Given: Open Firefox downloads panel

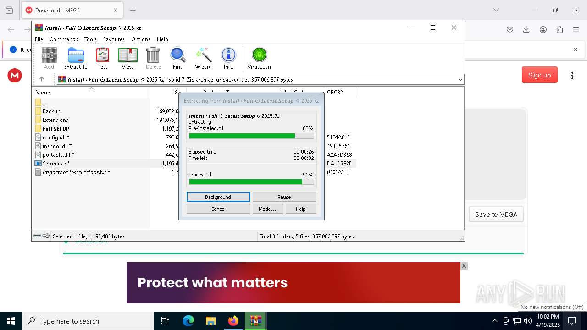Looking at the screenshot, I should [526, 29].
